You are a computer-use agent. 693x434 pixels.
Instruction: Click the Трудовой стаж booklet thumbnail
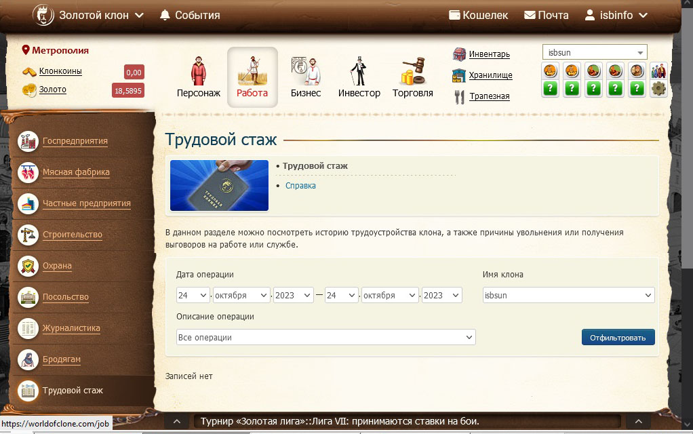coord(219,186)
